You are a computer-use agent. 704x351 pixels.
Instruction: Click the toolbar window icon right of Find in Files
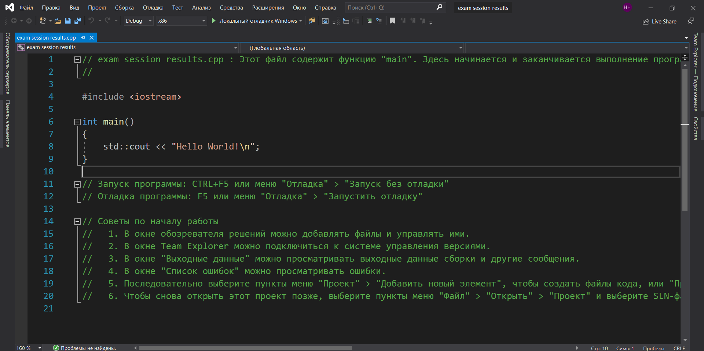click(x=325, y=21)
